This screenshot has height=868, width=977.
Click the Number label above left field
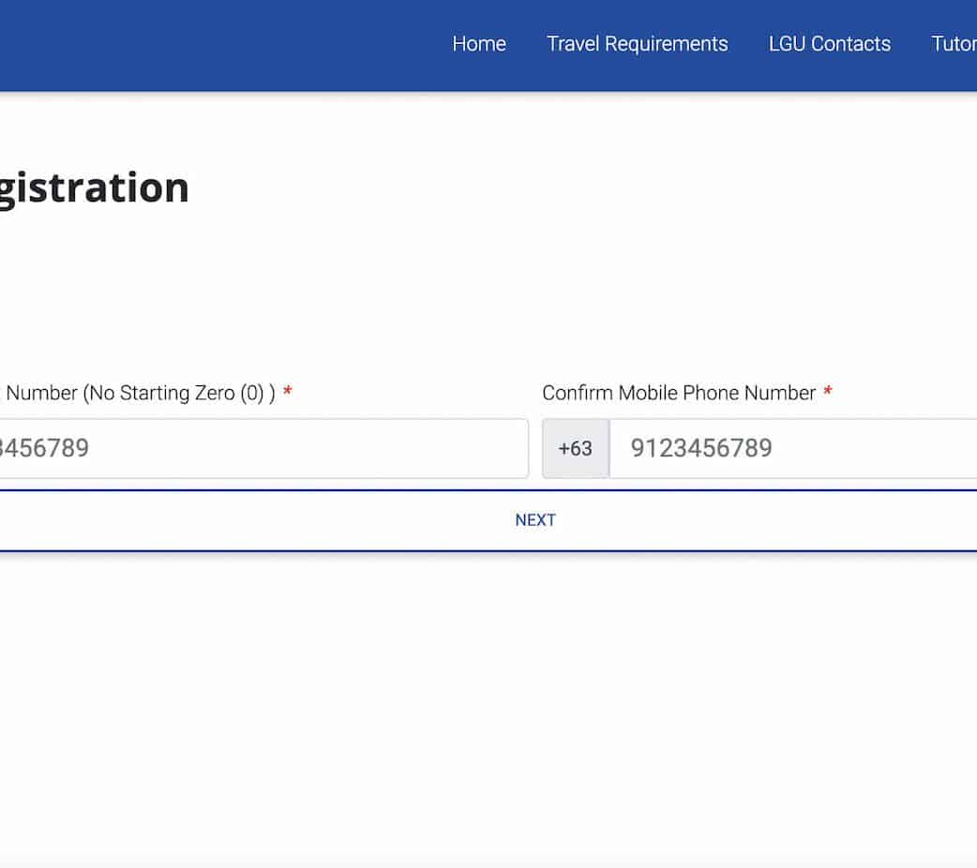pyautogui.click(x=41, y=393)
